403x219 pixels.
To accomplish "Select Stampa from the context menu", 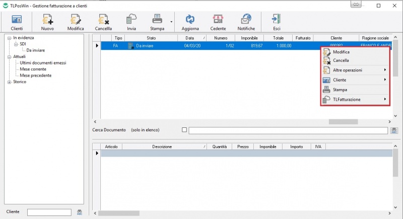I will 340,90.
